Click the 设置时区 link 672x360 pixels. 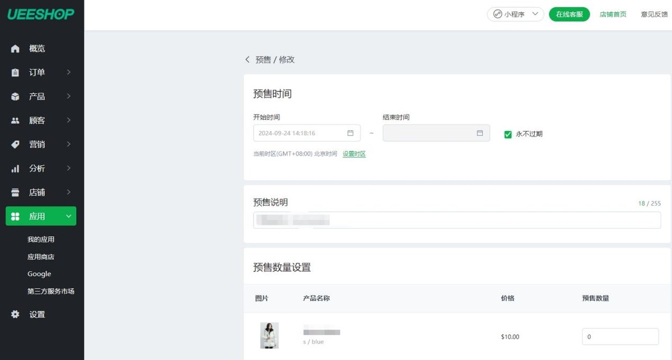354,154
